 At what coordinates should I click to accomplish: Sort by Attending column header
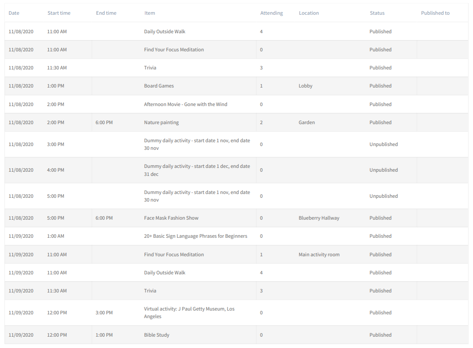(x=271, y=13)
